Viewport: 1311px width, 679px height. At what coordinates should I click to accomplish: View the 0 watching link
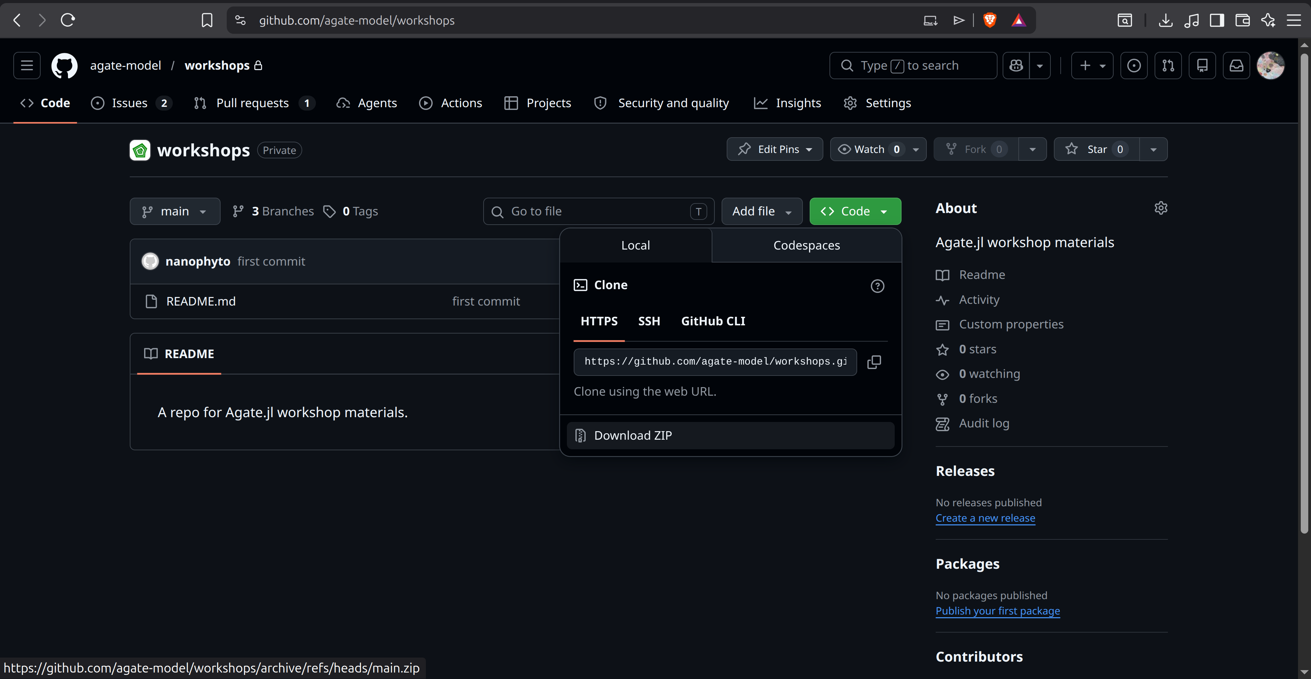[978, 374]
